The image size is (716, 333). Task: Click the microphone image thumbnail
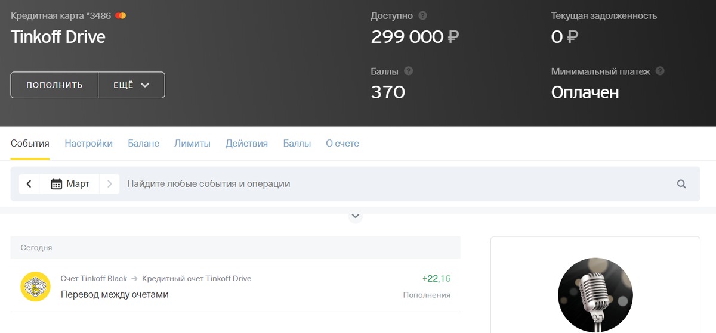(x=595, y=295)
